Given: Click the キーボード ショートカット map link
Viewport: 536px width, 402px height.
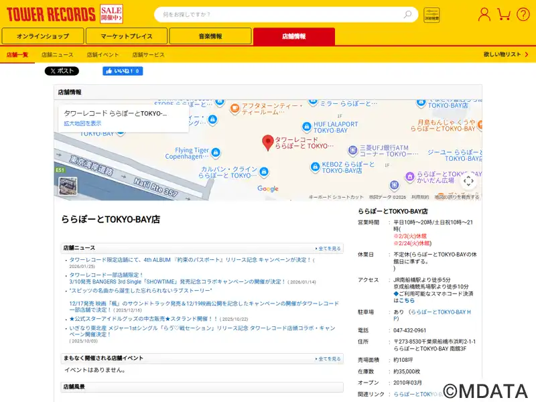Looking at the screenshot, I should pos(336,197).
